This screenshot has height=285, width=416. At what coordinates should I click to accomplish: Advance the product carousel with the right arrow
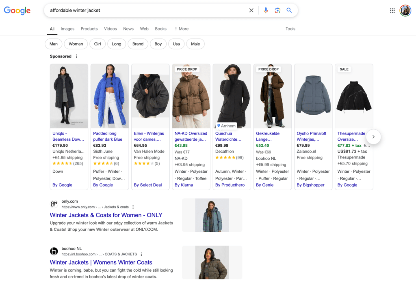tap(373, 137)
